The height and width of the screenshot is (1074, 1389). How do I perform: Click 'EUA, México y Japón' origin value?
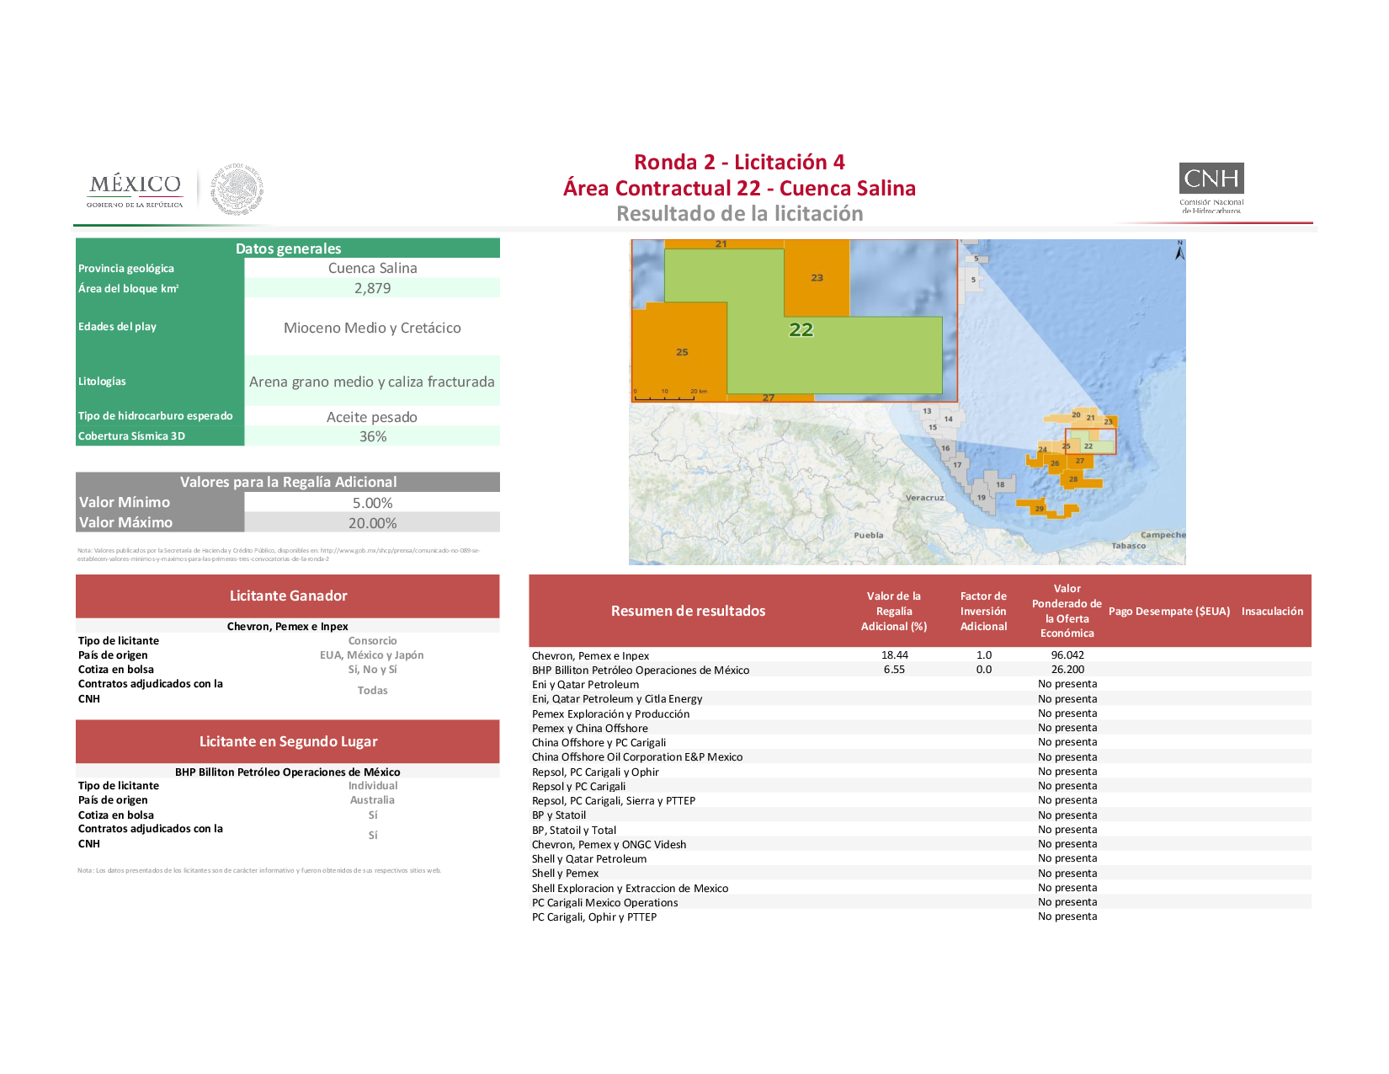[372, 655]
